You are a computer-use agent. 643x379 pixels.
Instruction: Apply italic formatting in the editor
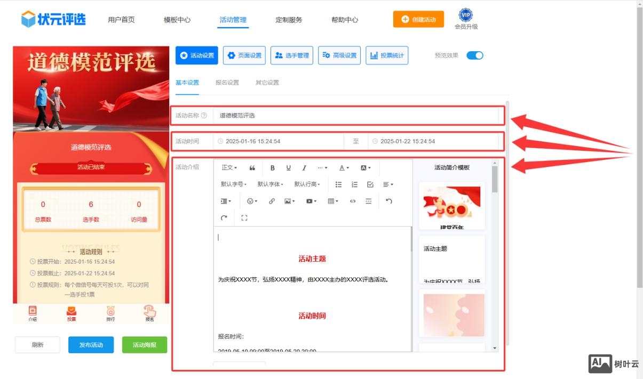(304, 168)
